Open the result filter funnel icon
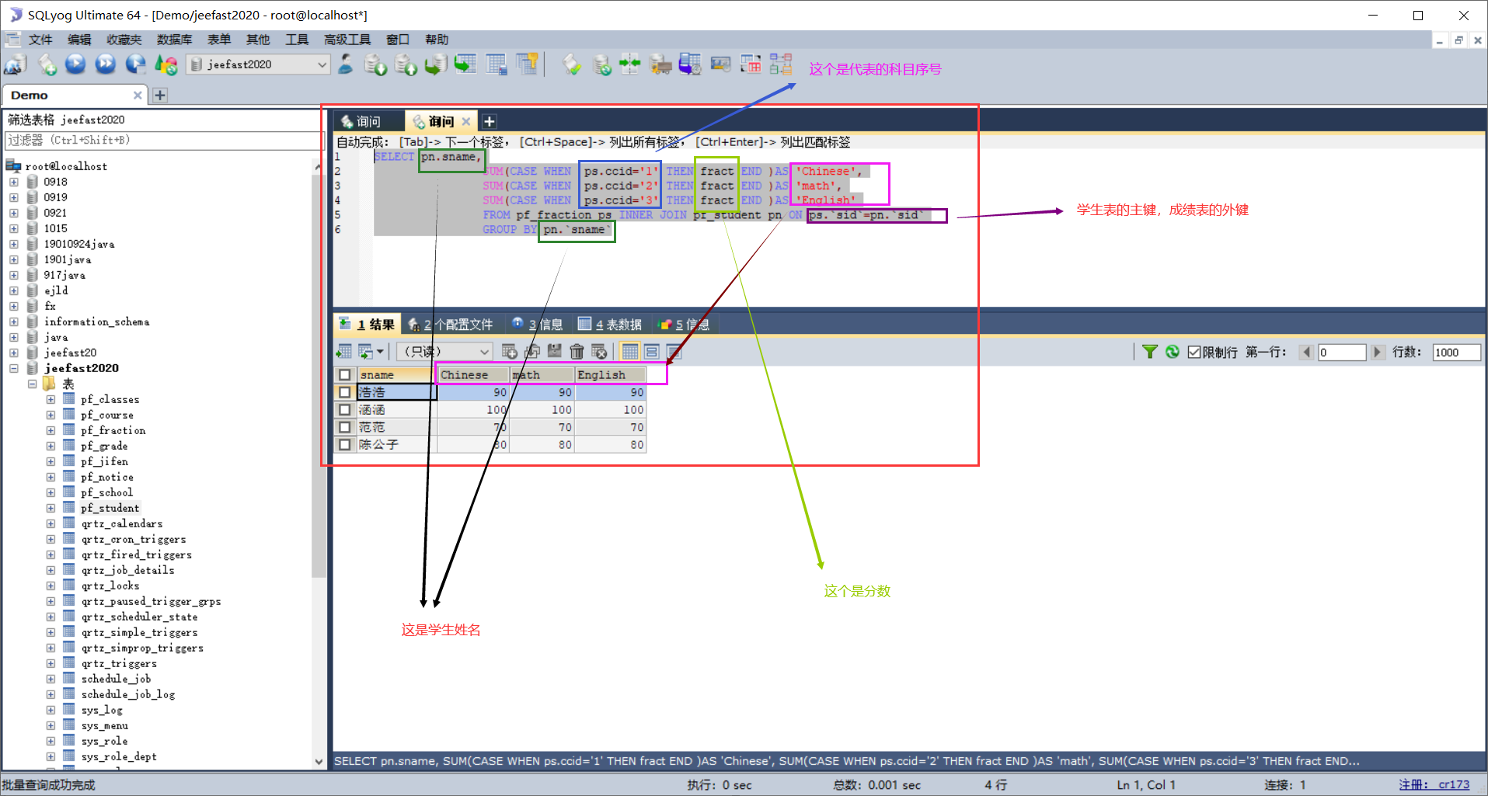Screen dimensions: 1488x796 coord(1150,352)
